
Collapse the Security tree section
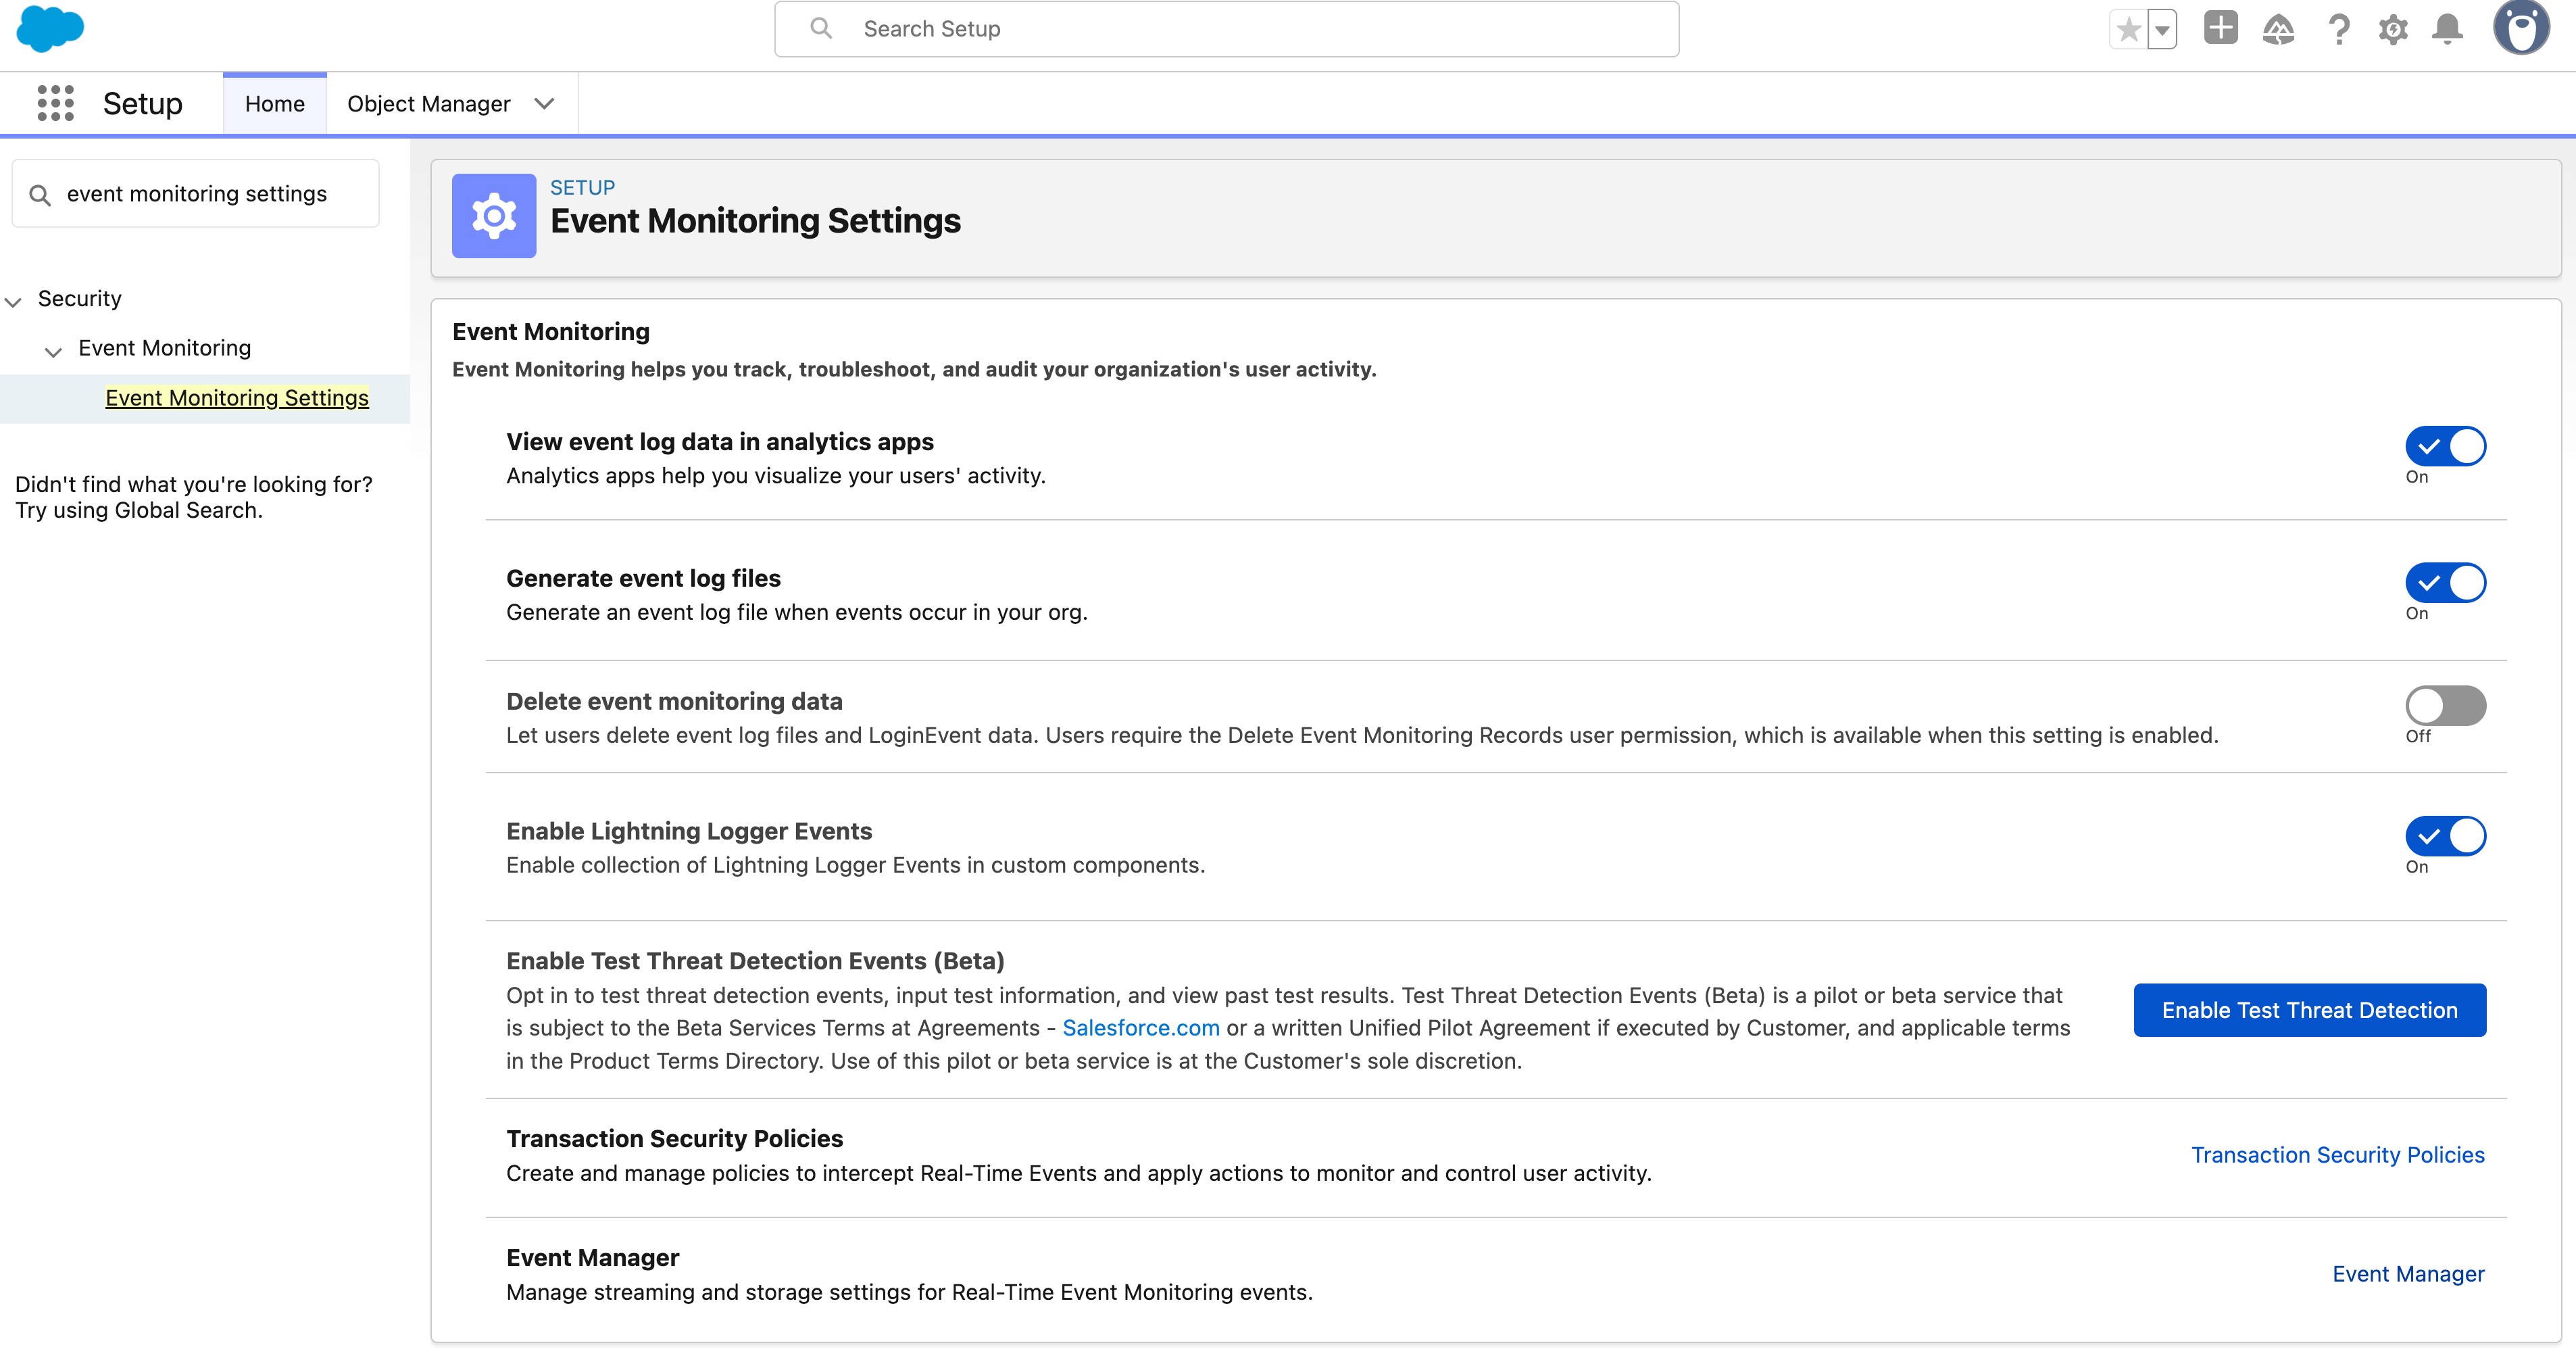[14, 300]
